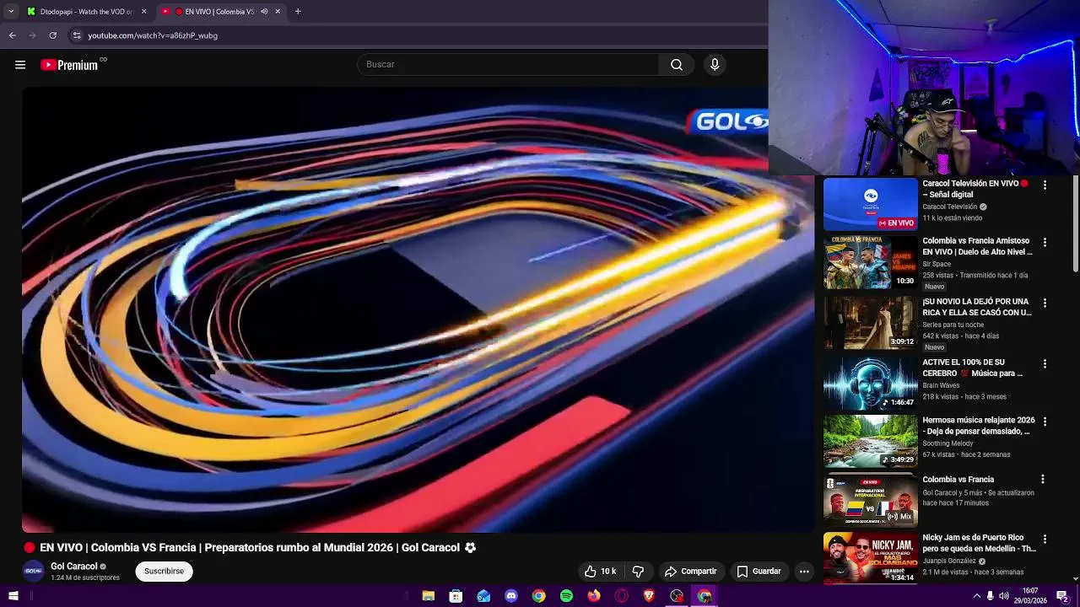Open Firefox from the taskbar
The height and width of the screenshot is (607, 1080).
tap(594, 596)
